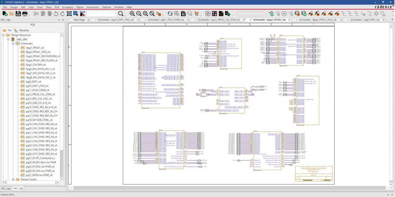
Task: Click the shopping cart toolbar icon
Action: point(197,14)
